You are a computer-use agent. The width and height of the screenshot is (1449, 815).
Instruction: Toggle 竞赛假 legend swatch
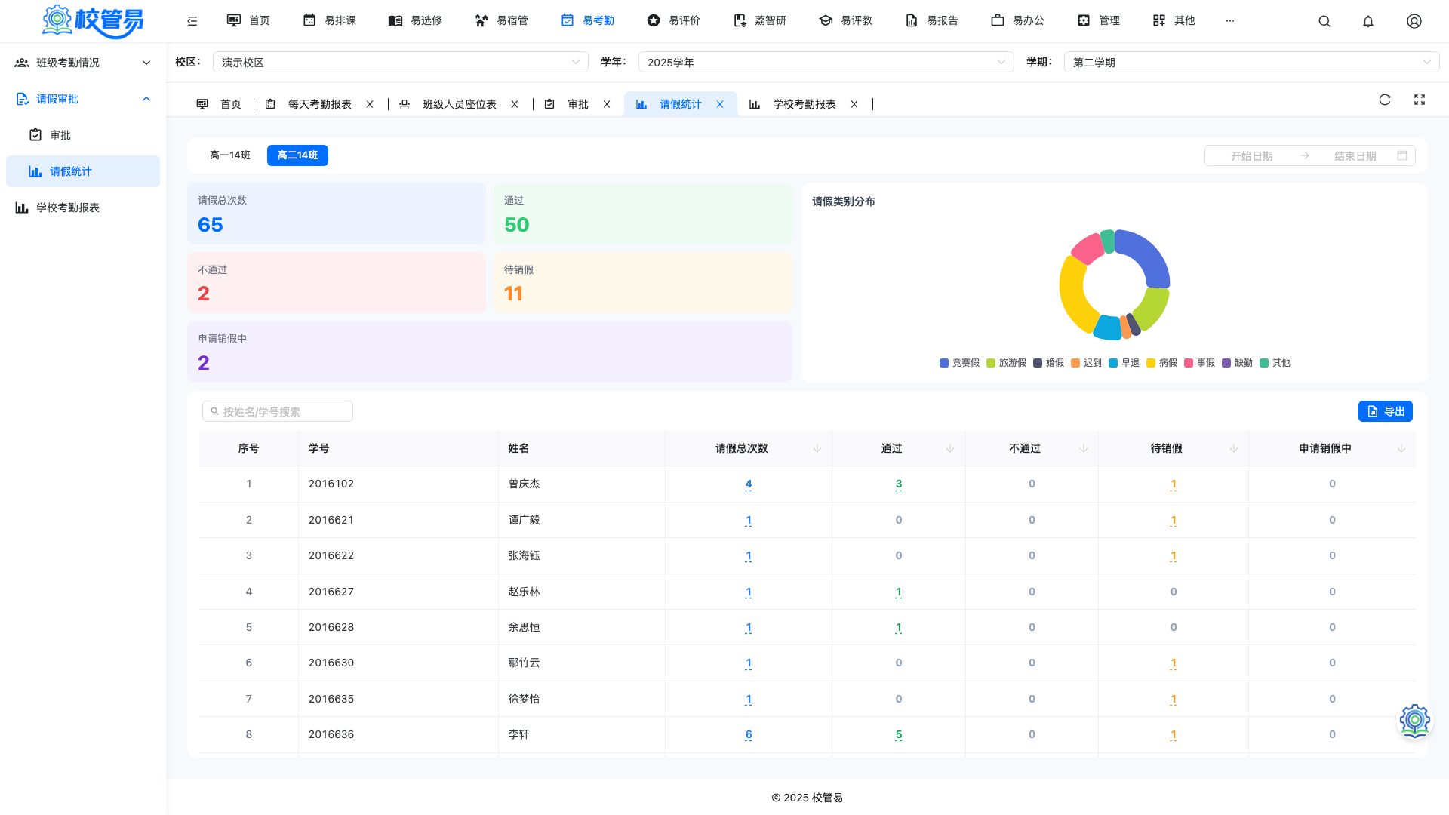tap(943, 363)
